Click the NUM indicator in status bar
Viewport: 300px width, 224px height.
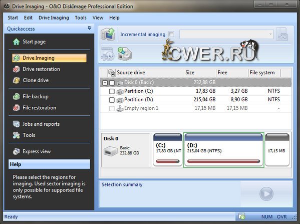tap(267, 216)
